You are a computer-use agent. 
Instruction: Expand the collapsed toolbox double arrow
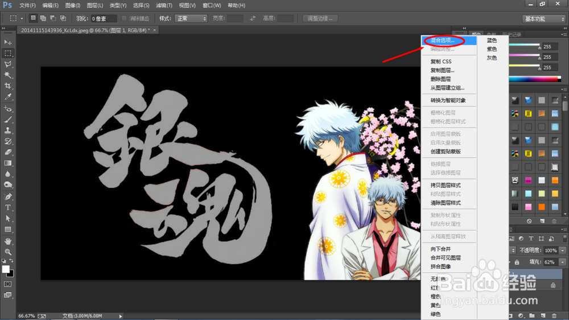pyautogui.click(x=3, y=28)
